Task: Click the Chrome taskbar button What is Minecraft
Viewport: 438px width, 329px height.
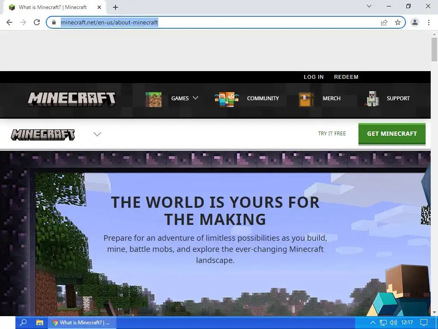Action: tap(82, 323)
